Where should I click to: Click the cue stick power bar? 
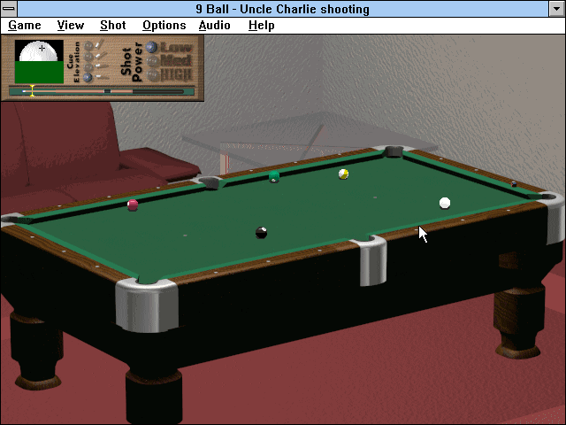click(103, 91)
